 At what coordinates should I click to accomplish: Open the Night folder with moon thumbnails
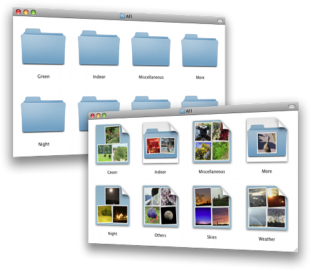pos(112,206)
